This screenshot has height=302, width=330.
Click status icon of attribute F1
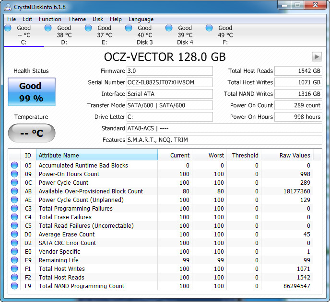[14, 268]
